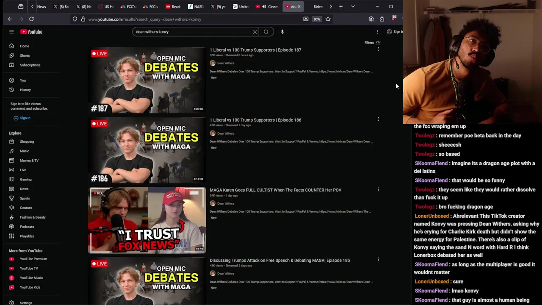Open Episode 186 video thumbnail
The height and width of the screenshot is (305, 542).
coord(147,150)
